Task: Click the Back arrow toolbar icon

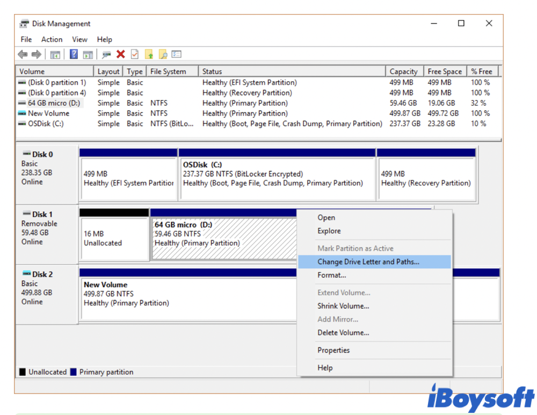Action: 23,54
